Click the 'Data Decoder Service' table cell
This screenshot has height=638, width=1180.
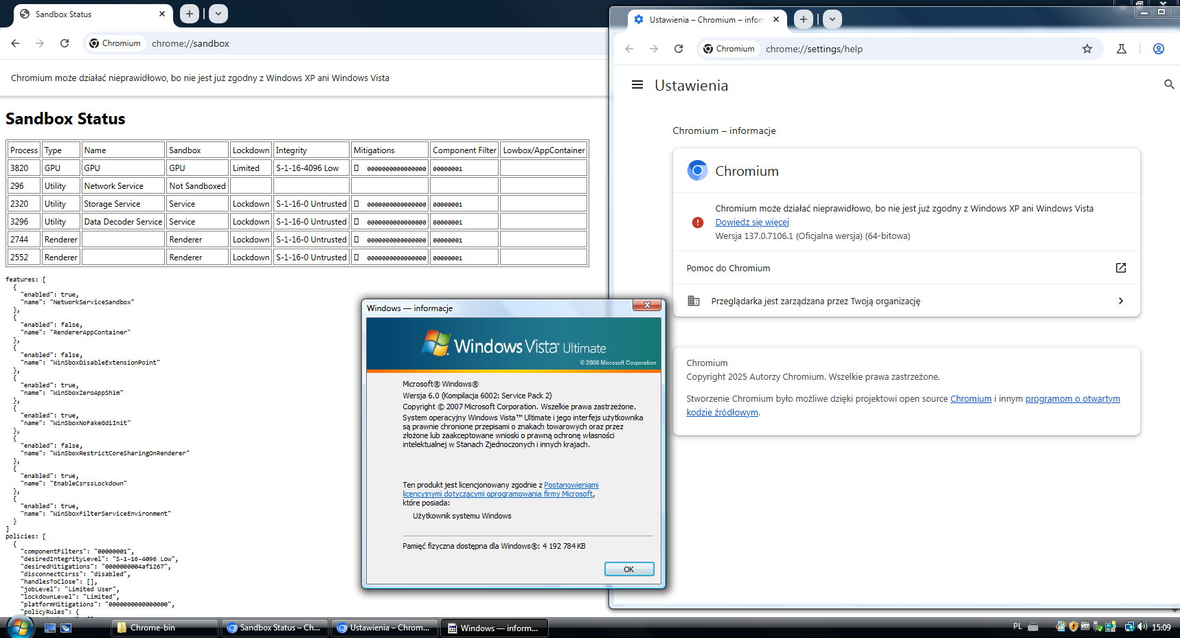[124, 222]
